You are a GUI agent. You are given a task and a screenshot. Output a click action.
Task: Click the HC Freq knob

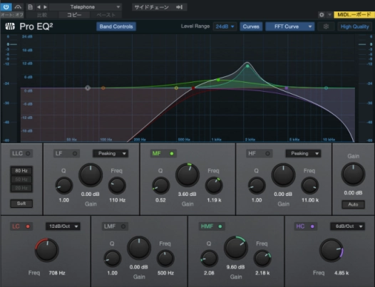tap(332, 250)
